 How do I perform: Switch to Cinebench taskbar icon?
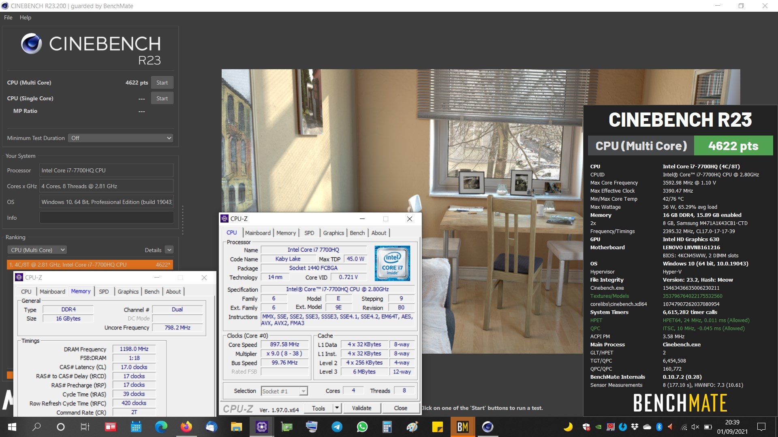click(488, 427)
